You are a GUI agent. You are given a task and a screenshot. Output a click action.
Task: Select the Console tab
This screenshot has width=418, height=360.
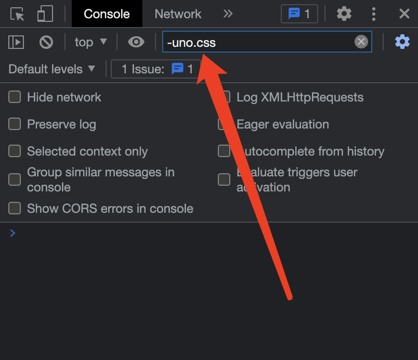tap(107, 14)
